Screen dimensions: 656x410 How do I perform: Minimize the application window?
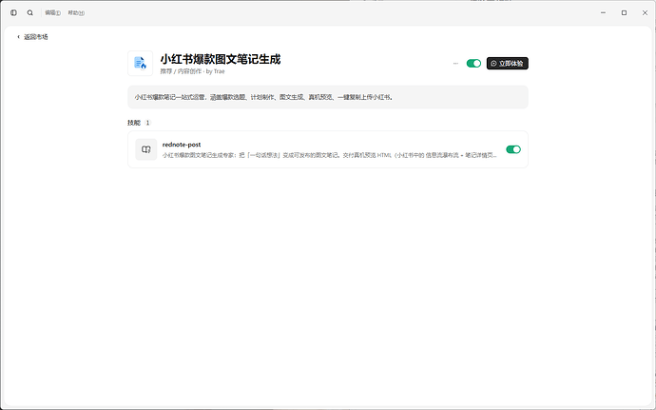coord(603,13)
